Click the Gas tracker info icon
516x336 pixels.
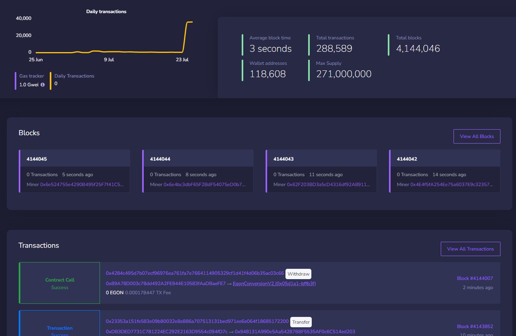(x=43, y=84)
